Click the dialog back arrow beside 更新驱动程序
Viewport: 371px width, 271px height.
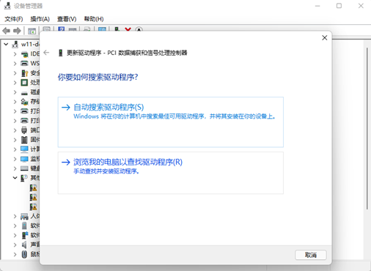pyautogui.click(x=46, y=53)
